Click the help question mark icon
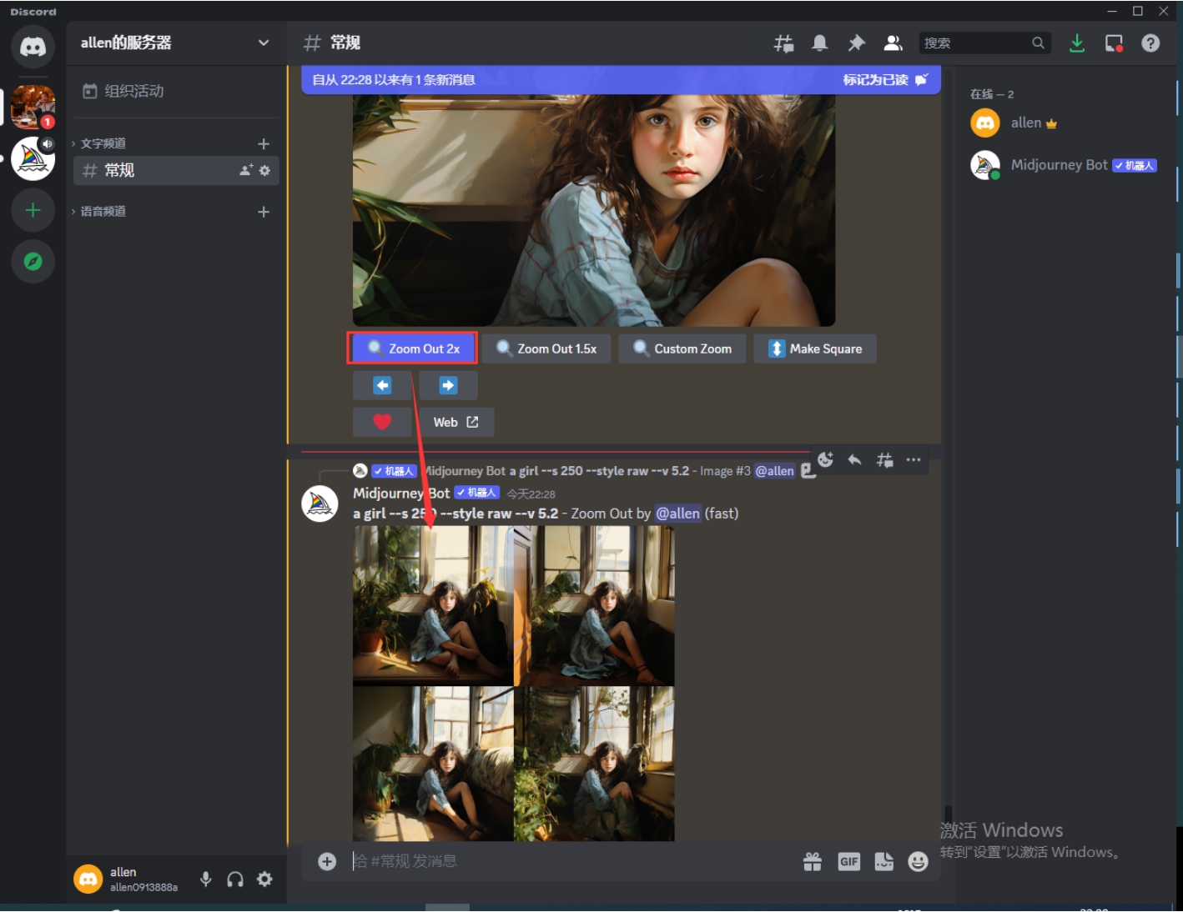 [1150, 43]
